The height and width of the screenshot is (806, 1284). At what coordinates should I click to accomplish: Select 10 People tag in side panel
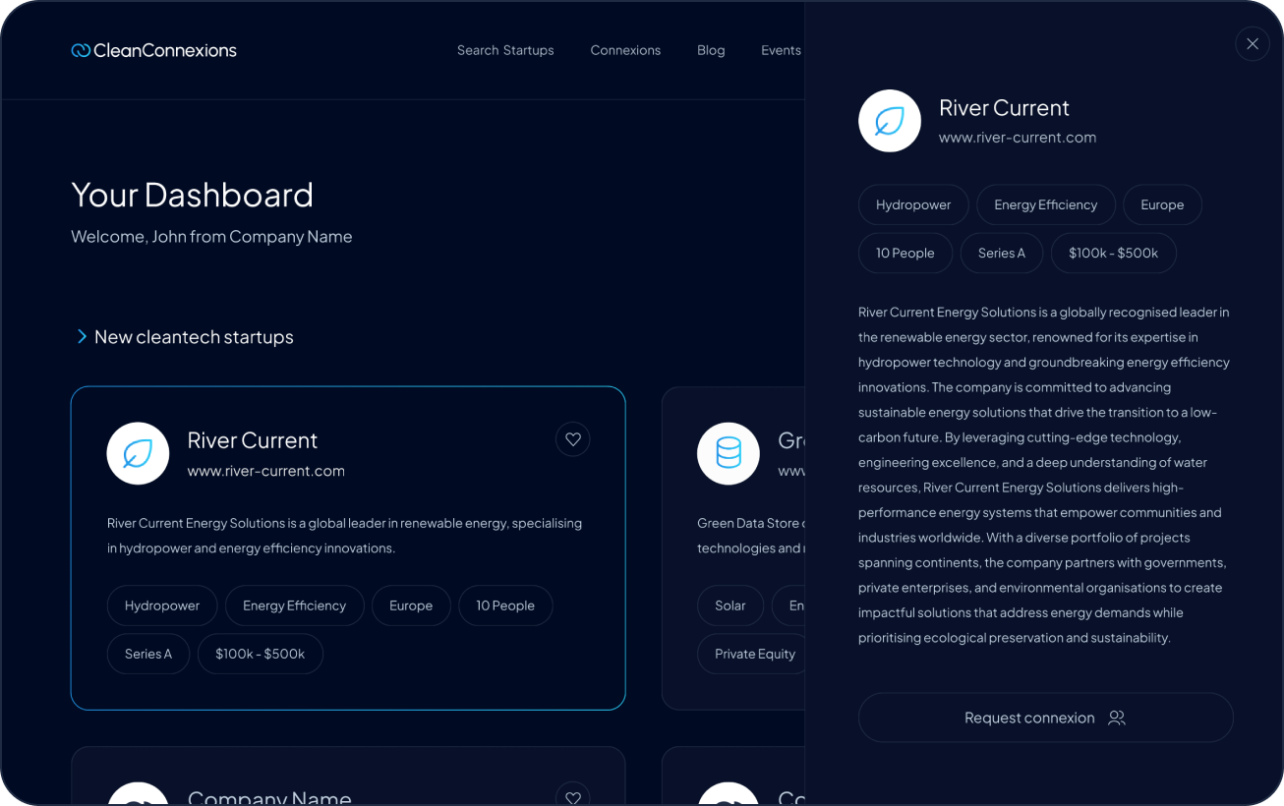point(905,253)
